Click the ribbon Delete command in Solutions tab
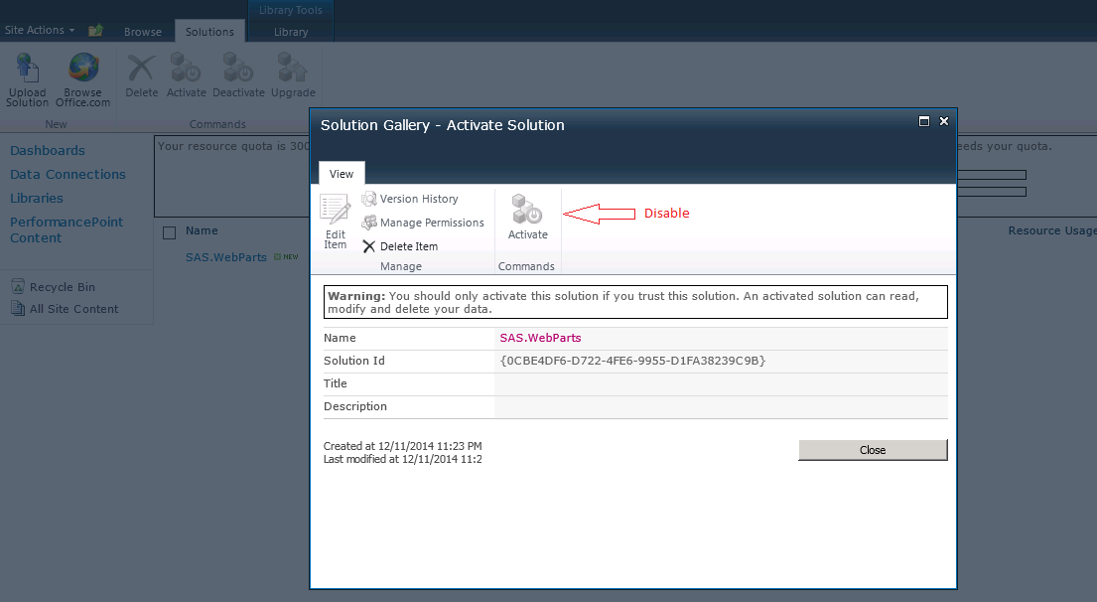Image resolution: width=1097 pixels, height=602 pixels. coord(141,76)
